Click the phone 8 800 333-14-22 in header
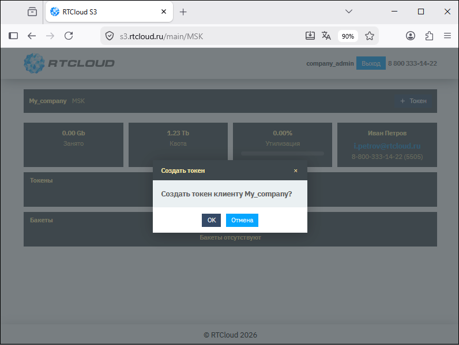Image resolution: width=459 pixels, height=345 pixels. coord(412,63)
